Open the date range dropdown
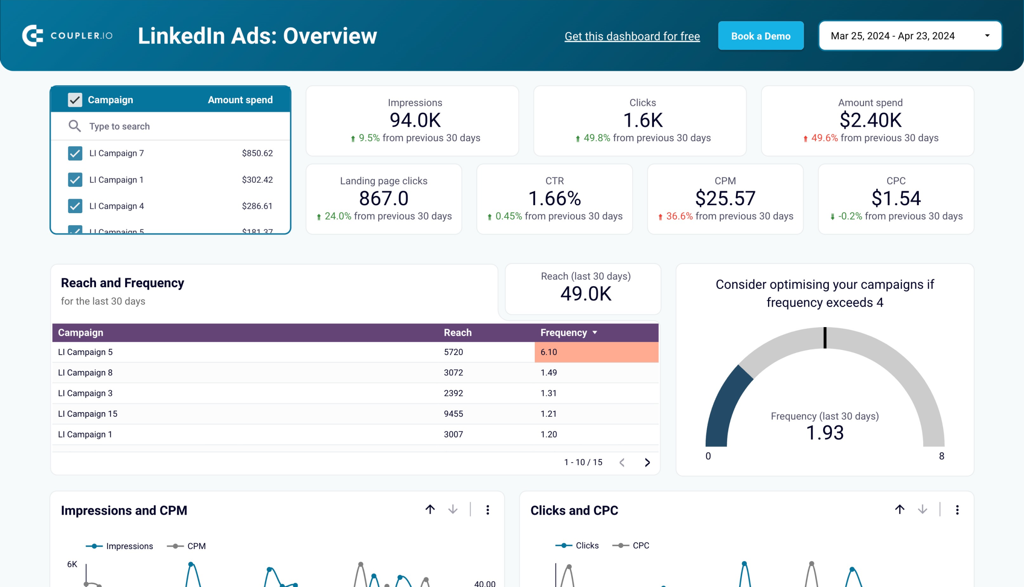Viewport: 1024px width, 587px height. pyautogui.click(x=910, y=36)
